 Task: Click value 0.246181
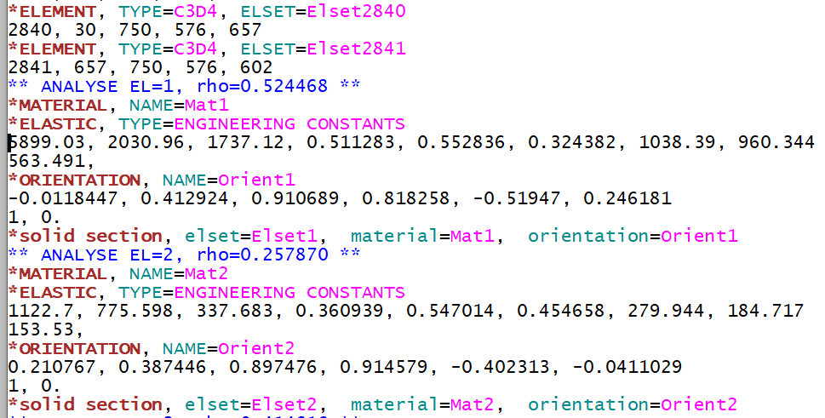coord(627,198)
